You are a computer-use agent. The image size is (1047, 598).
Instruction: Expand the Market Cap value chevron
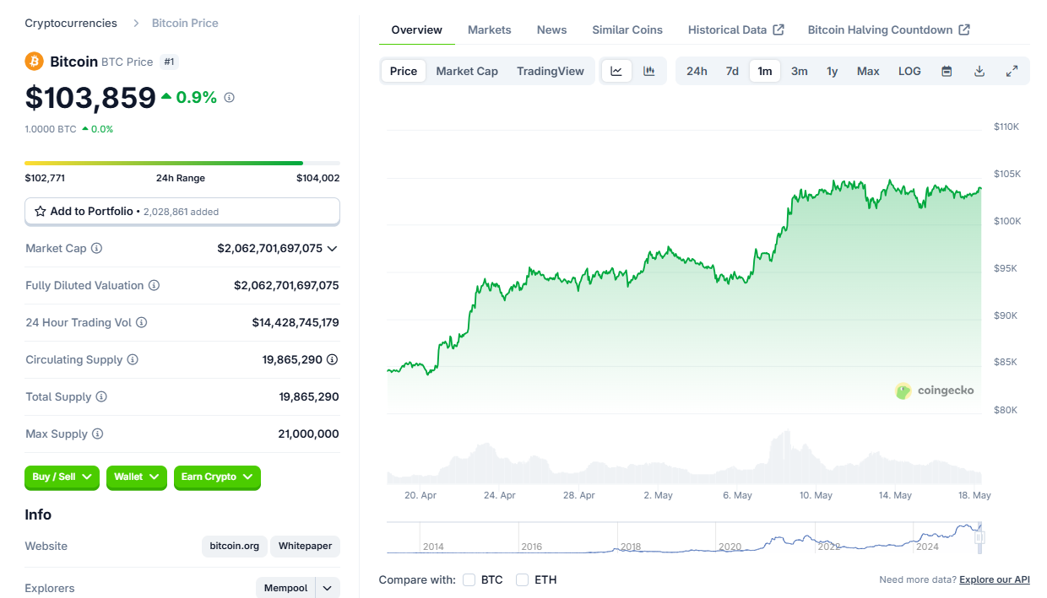click(x=332, y=249)
